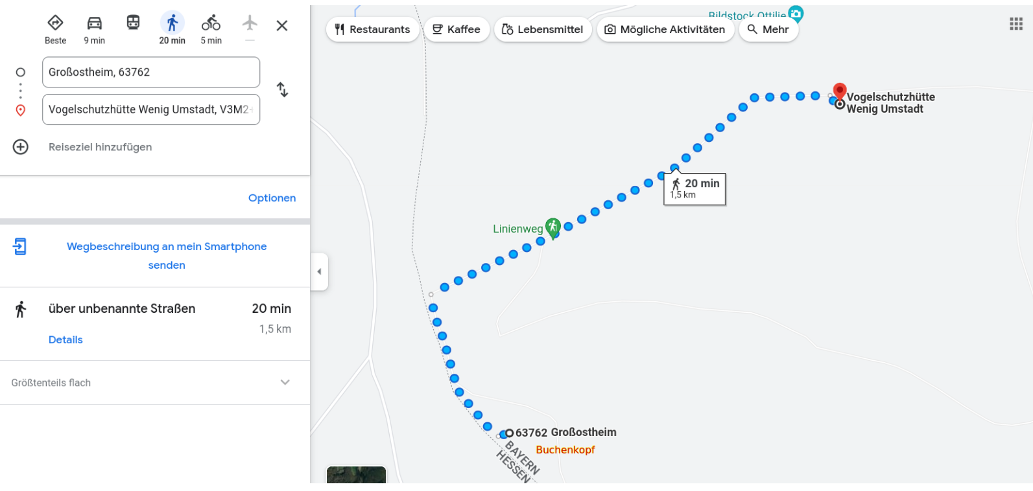Click the Großostheim starting point field
This screenshot has height=491, width=1033.
[x=151, y=73]
